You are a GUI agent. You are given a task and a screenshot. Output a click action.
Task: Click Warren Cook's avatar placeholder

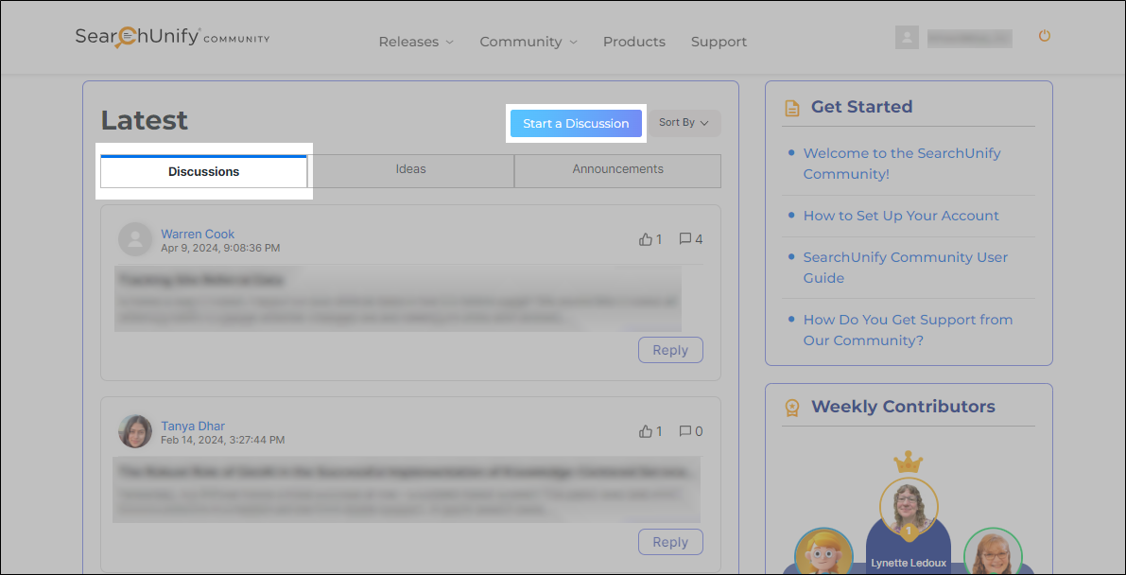coord(135,239)
